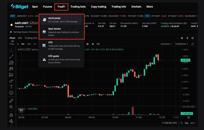The width and height of the screenshot is (204, 130).
Task: Open the More menu
Action: coord(150,7)
